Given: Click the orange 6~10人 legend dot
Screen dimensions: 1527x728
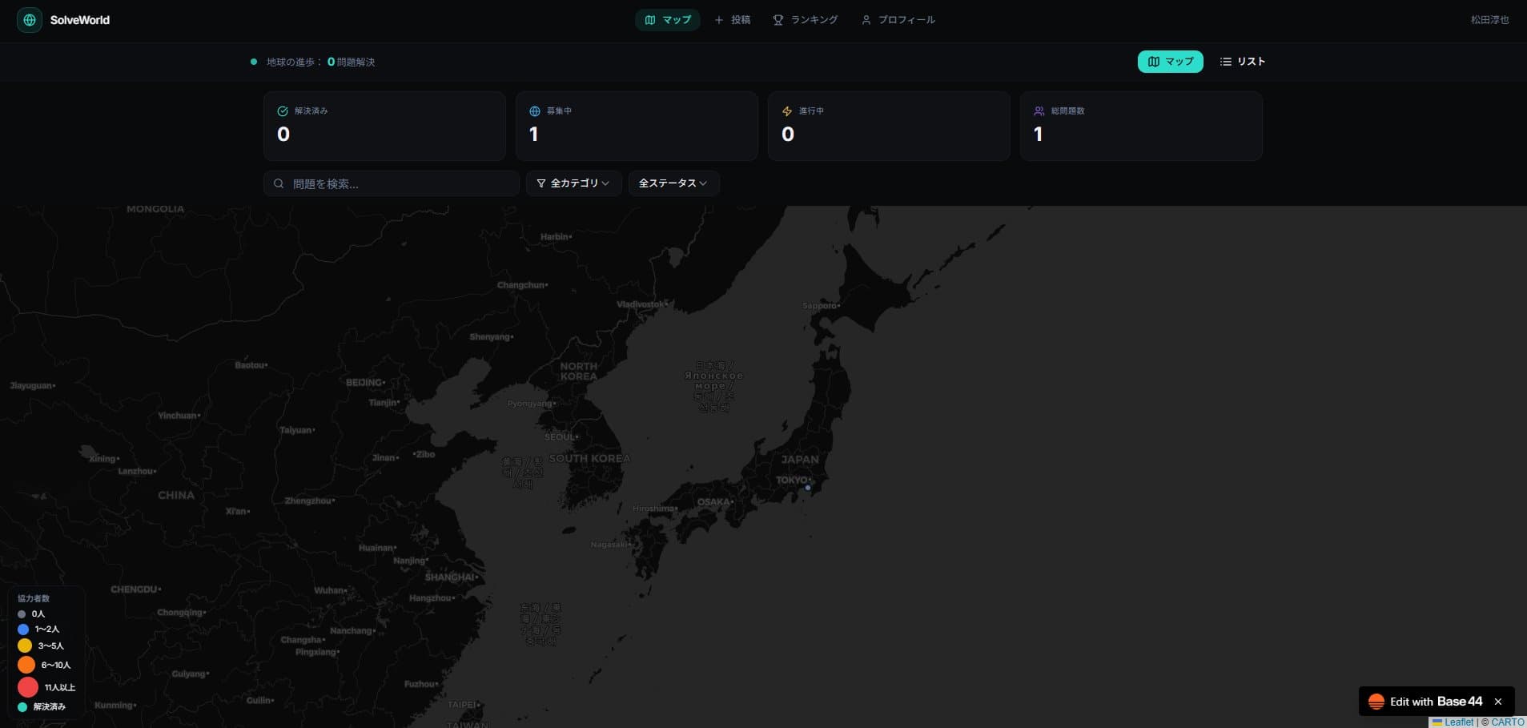Looking at the screenshot, I should click(x=26, y=665).
